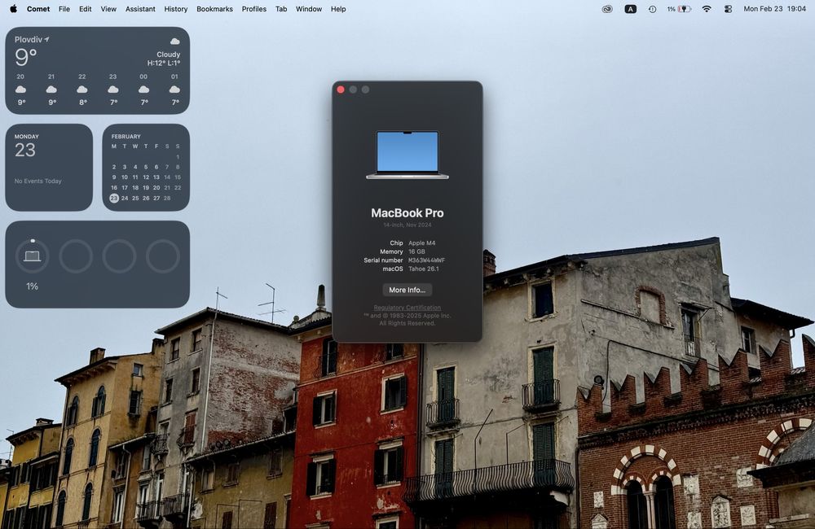Select today's date 23 in month calendar
The height and width of the screenshot is (529, 815).
pos(114,198)
